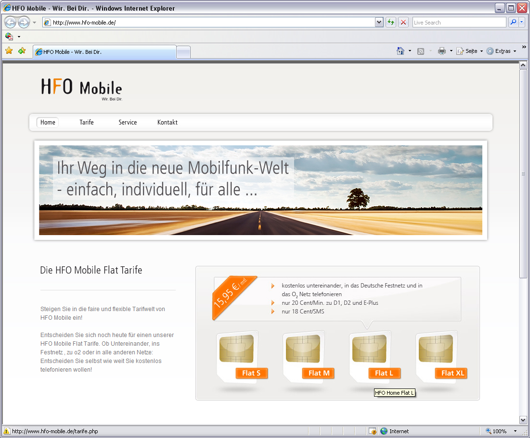The width and height of the screenshot is (530, 438).
Task: Click the status bar URL text
Action: point(55,431)
